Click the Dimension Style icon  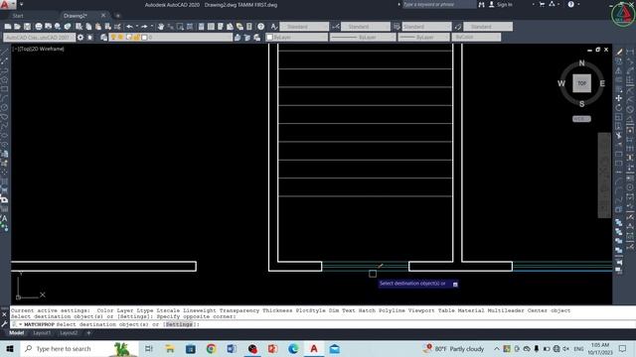click(336, 27)
